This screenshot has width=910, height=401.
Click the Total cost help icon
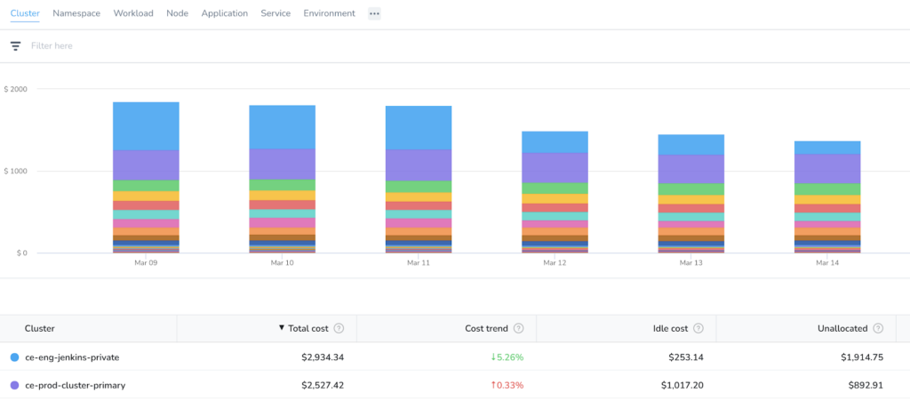[x=339, y=328]
